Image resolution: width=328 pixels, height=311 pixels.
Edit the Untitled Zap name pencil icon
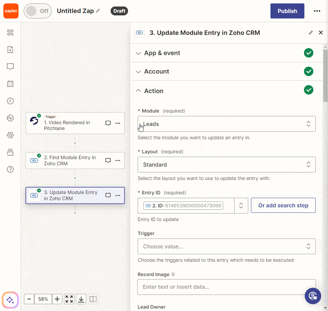(98, 11)
